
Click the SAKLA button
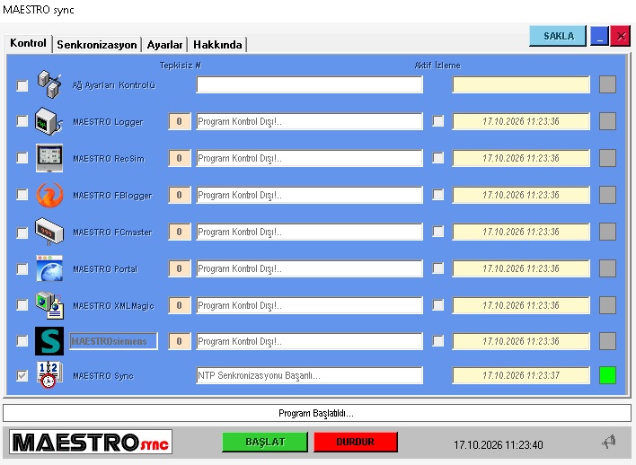[x=558, y=36]
